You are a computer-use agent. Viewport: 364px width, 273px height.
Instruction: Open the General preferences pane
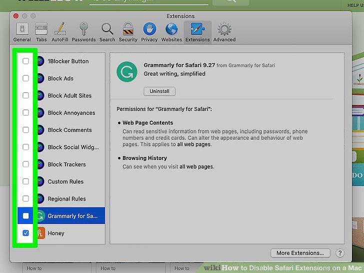pyautogui.click(x=22, y=32)
